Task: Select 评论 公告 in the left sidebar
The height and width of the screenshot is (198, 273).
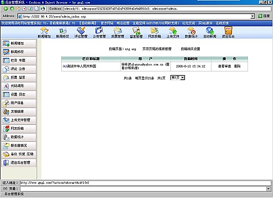Action: pos(19,69)
